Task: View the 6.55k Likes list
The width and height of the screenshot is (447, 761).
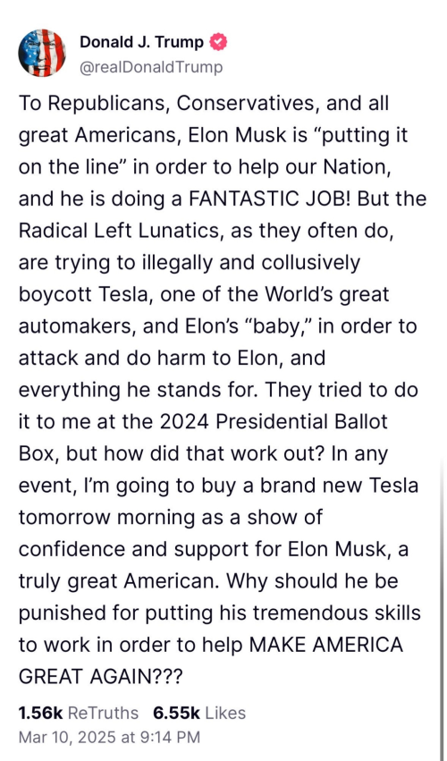Action: coord(199,713)
